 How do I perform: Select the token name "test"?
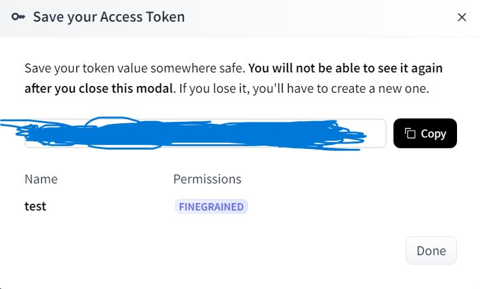coord(35,206)
